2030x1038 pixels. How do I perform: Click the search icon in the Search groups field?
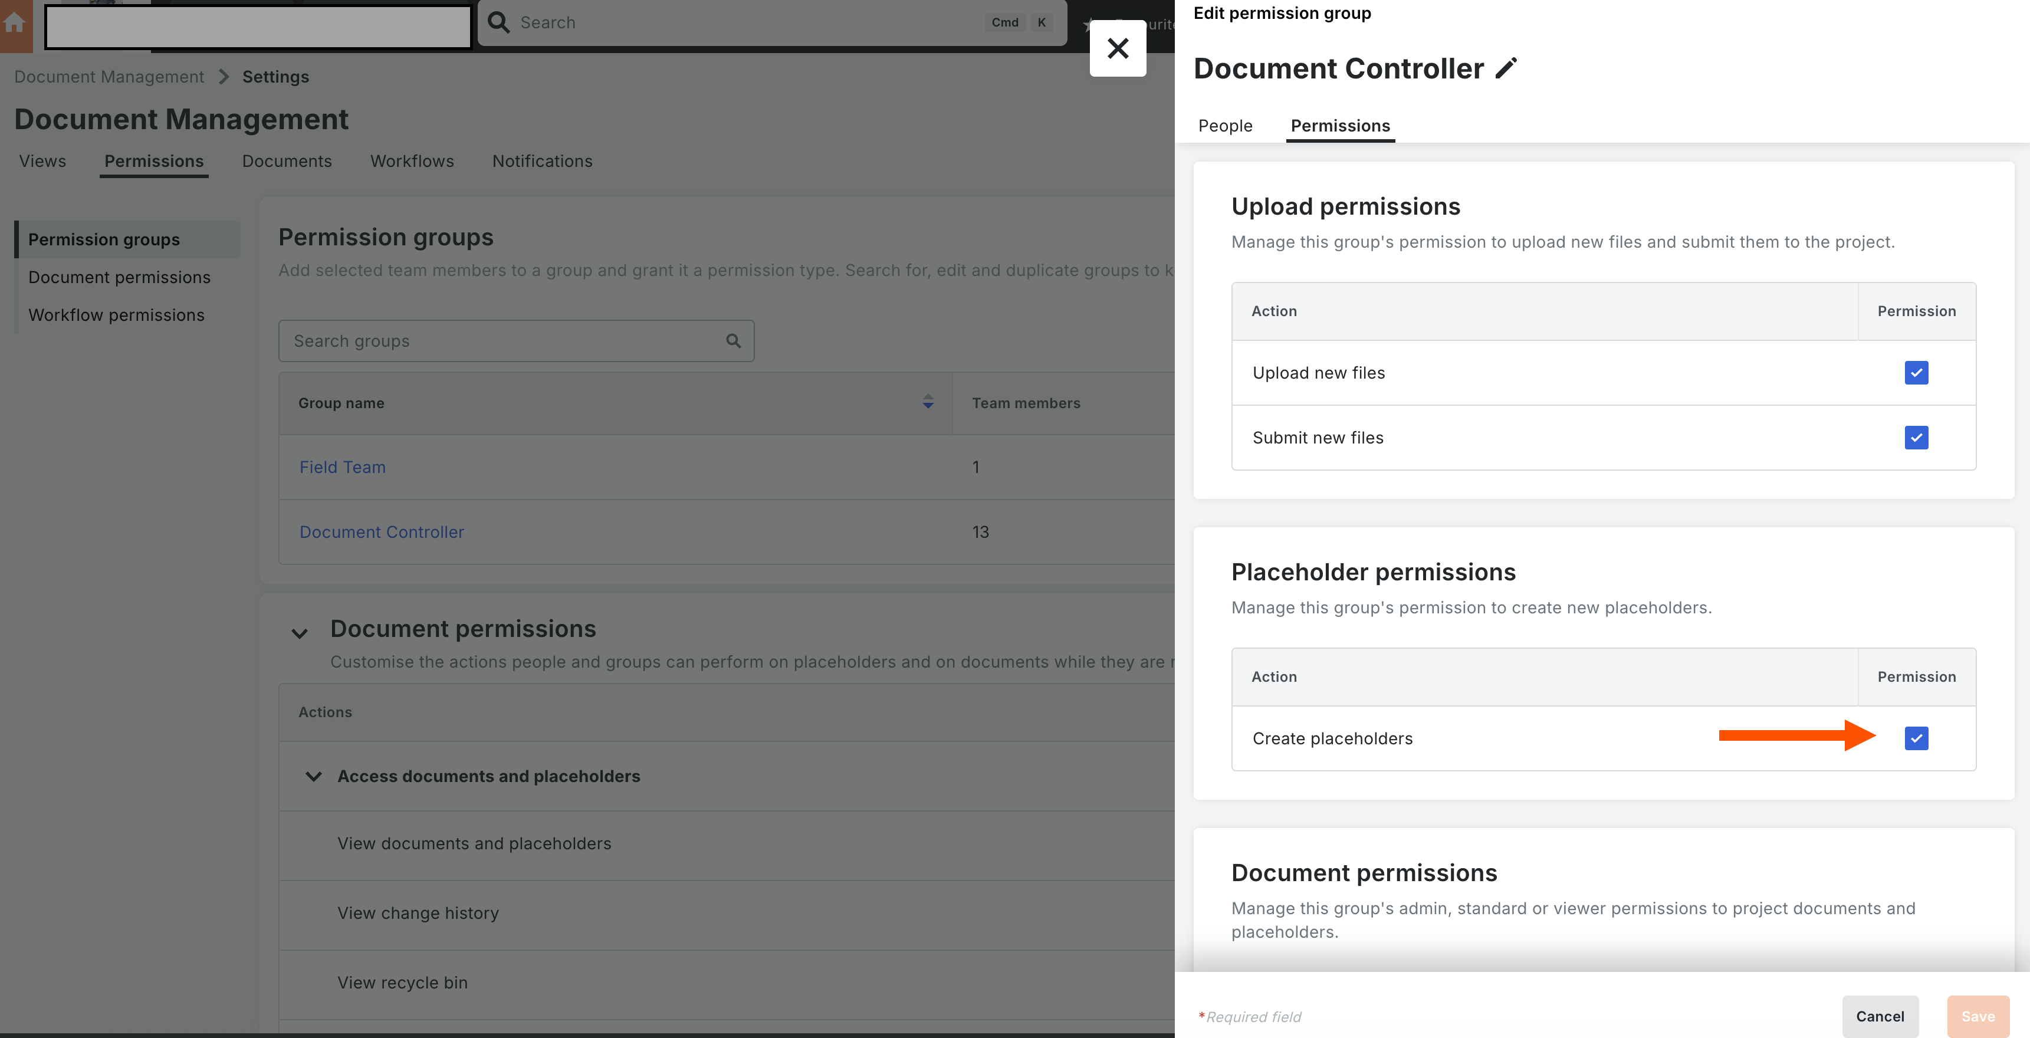[733, 340]
